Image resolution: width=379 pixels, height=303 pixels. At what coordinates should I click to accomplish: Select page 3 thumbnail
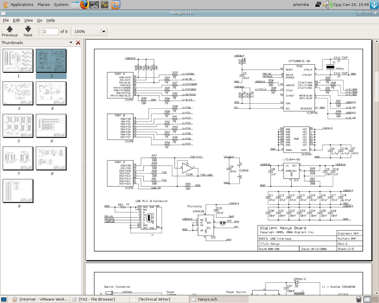(x=18, y=93)
